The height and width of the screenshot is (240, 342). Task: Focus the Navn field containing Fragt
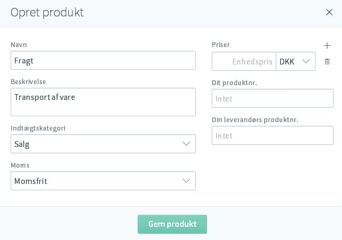click(103, 60)
